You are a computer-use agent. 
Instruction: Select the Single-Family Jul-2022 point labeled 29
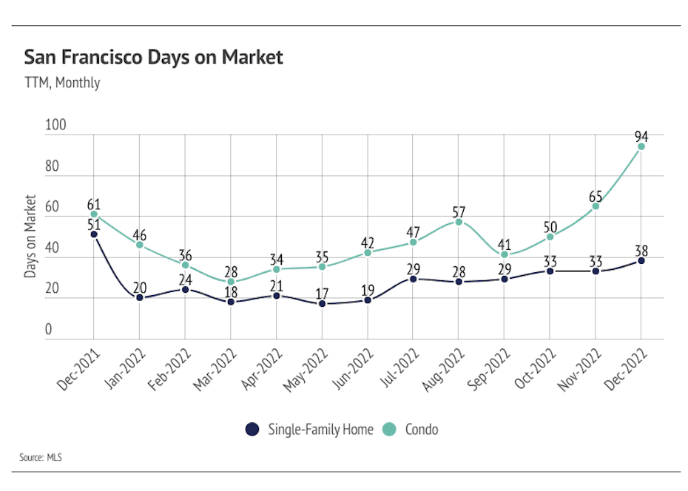point(413,280)
